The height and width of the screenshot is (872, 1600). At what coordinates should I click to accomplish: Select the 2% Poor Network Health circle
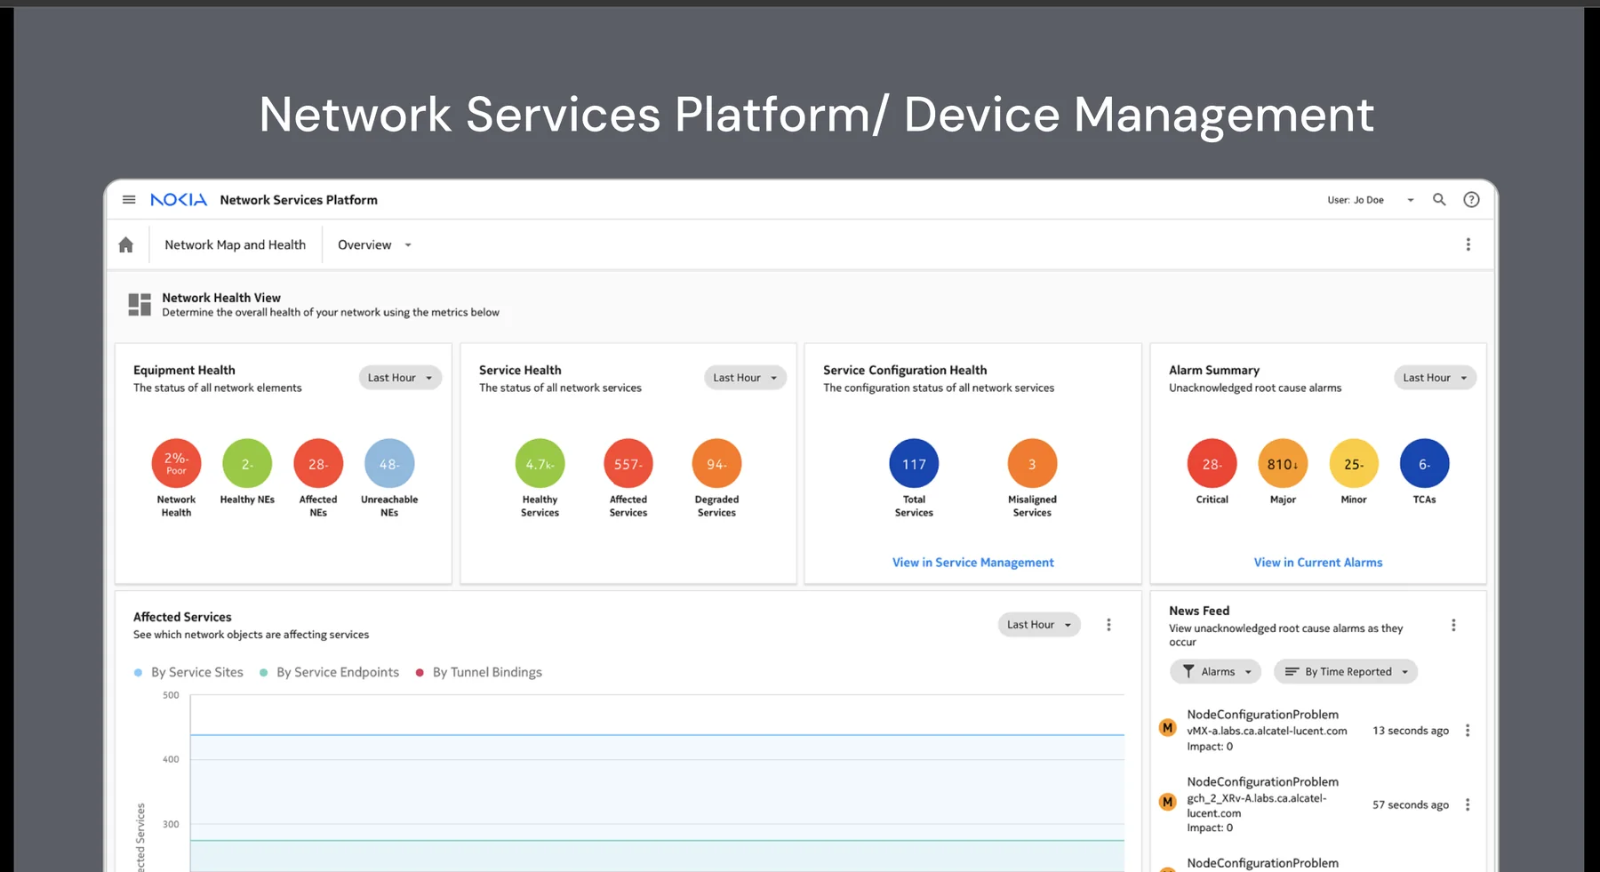(x=176, y=463)
